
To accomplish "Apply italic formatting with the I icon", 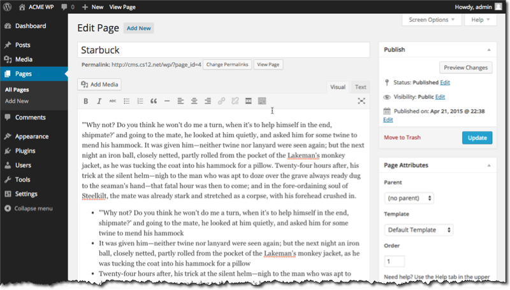I will 99,101.
